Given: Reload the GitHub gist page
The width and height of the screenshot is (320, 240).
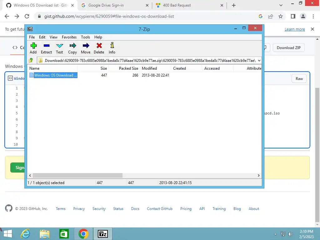Looking at the screenshot, I should 27,16.
